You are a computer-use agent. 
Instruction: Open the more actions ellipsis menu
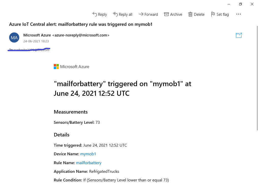(238, 14)
